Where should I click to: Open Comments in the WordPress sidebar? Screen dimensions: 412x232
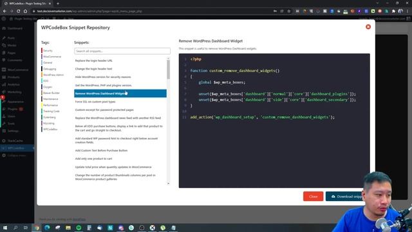(x=15, y=60)
